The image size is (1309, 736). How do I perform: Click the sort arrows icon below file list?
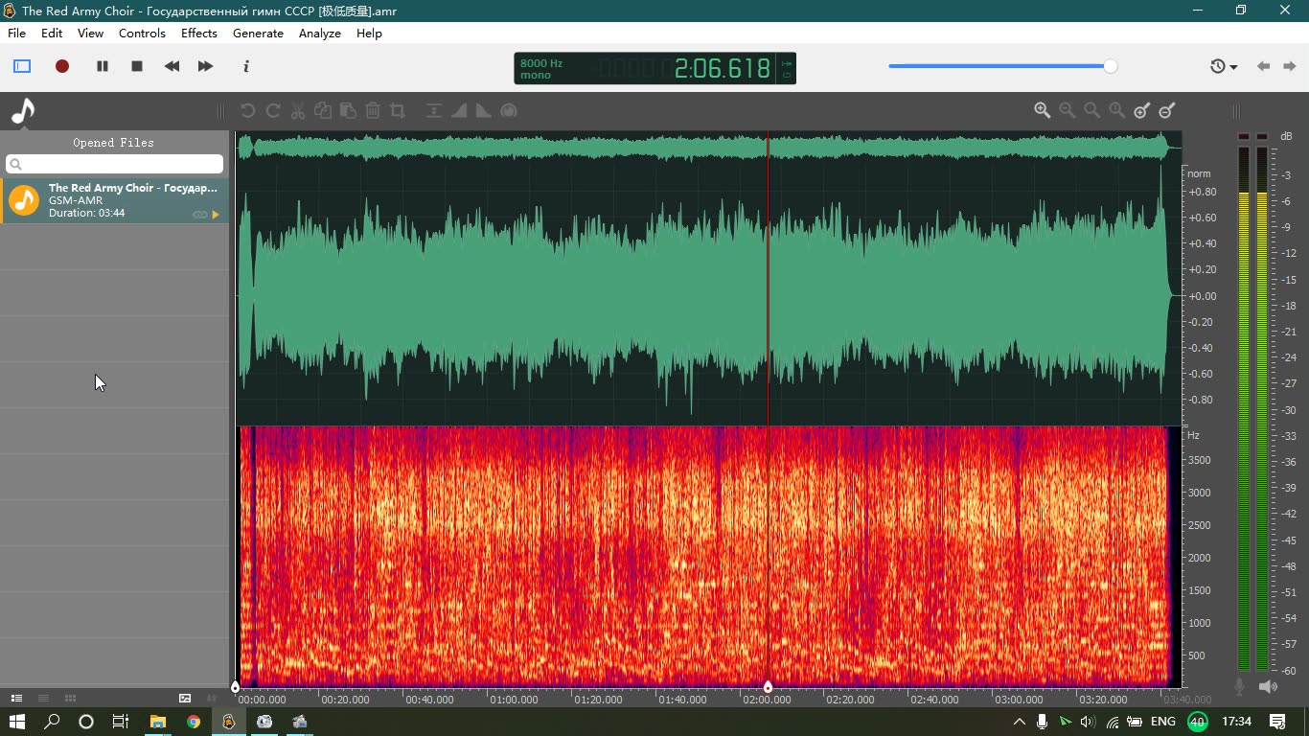click(212, 698)
